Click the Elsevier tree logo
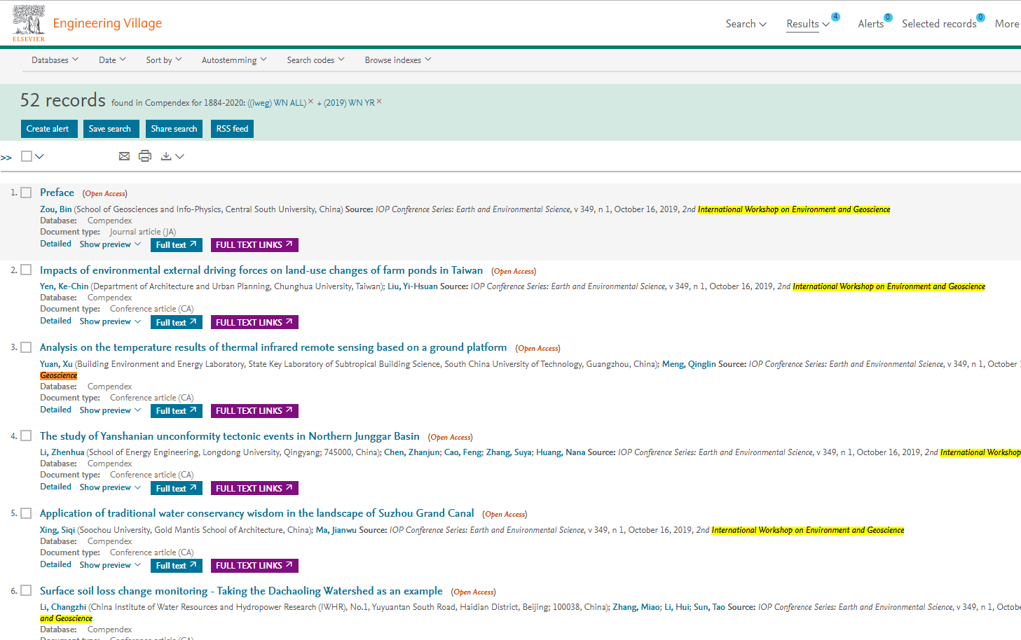The width and height of the screenshot is (1021, 640). pos(29,23)
